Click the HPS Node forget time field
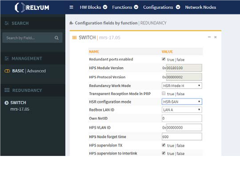 tap(182, 136)
